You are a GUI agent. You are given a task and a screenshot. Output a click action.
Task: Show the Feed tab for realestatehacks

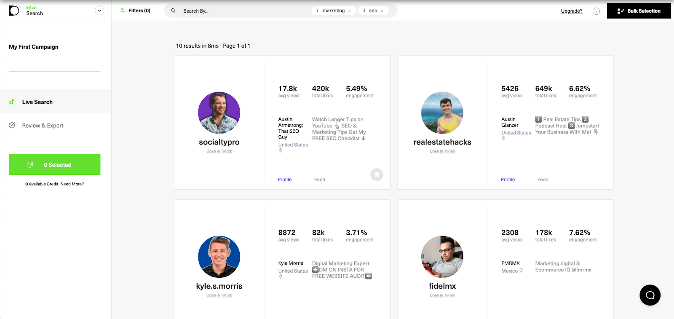543,180
